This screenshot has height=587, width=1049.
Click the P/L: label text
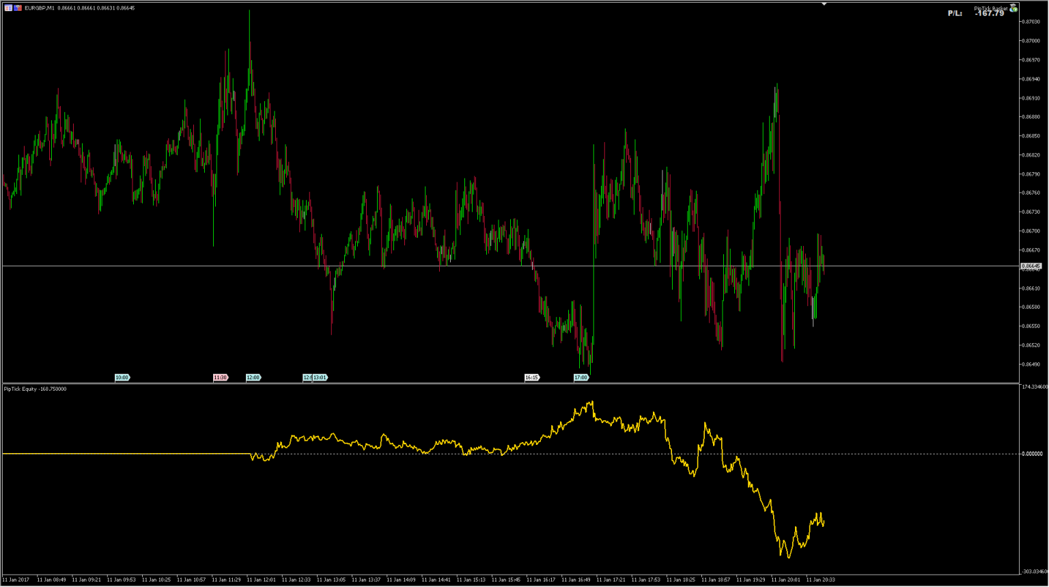(x=955, y=14)
